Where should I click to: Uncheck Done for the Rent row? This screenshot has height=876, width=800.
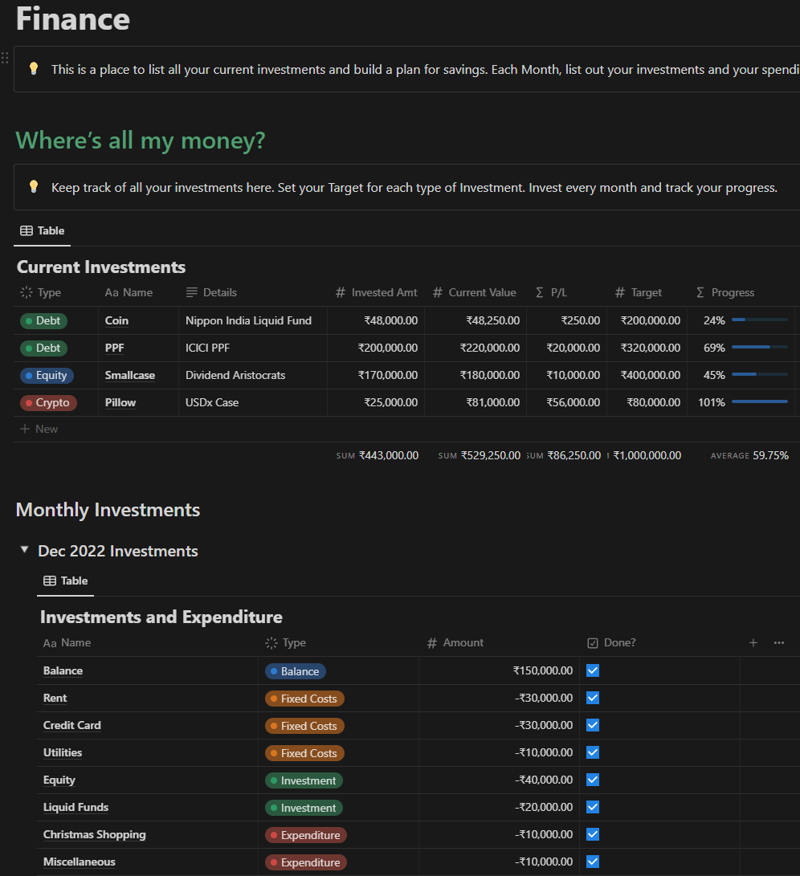[593, 698]
